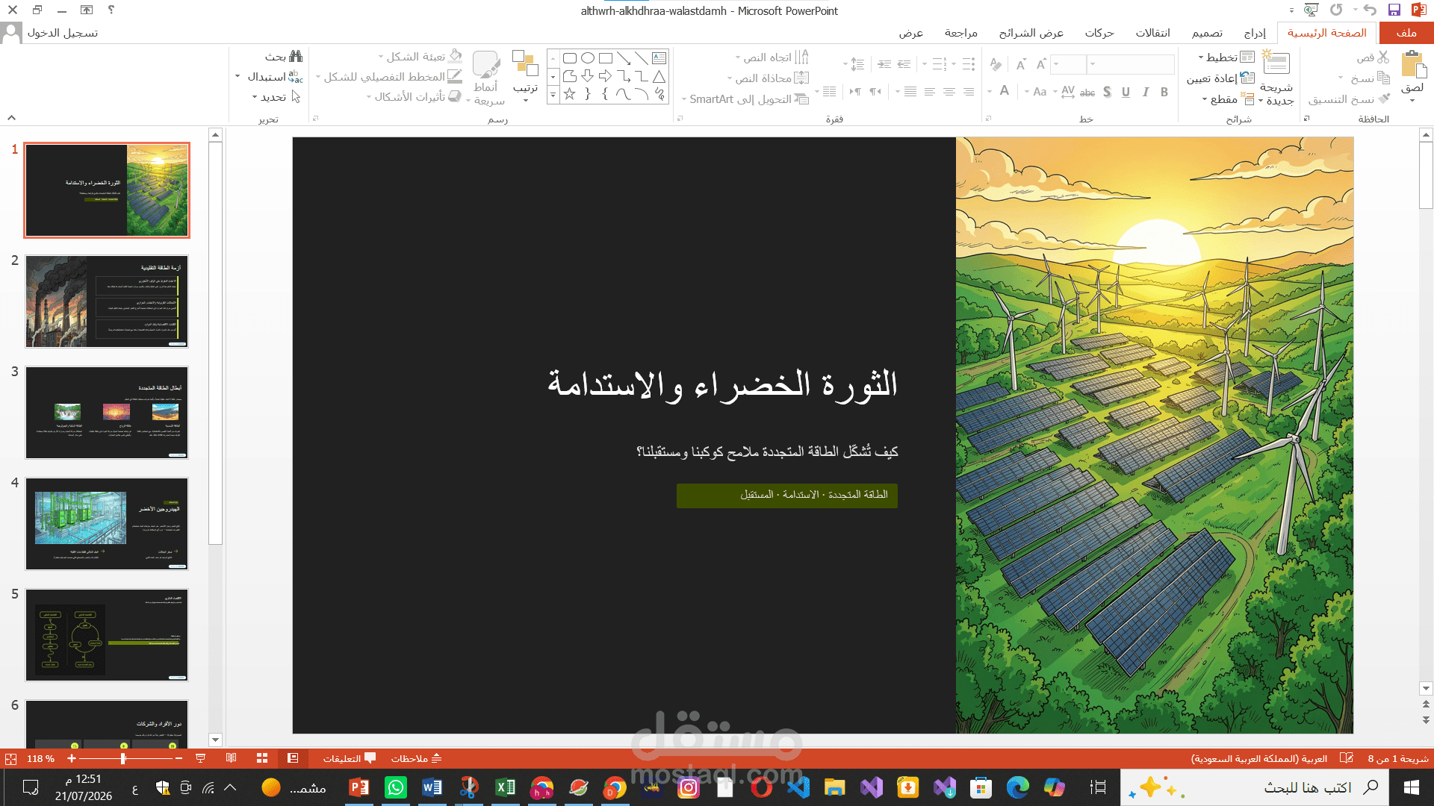This screenshot has width=1434, height=806.
Task: Click the zoom in plus button
Action: tap(72, 758)
